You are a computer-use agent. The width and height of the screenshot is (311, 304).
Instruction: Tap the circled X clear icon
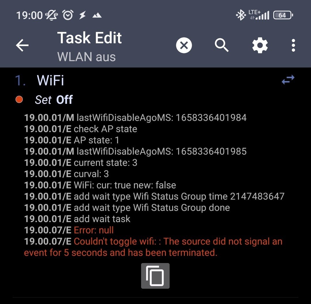[184, 45]
